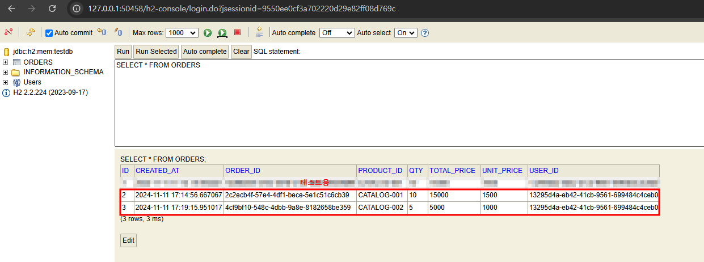This screenshot has width=704, height=262.
Task: Open the Auto complete dropdown set to Off
Action: coord(337,33)
